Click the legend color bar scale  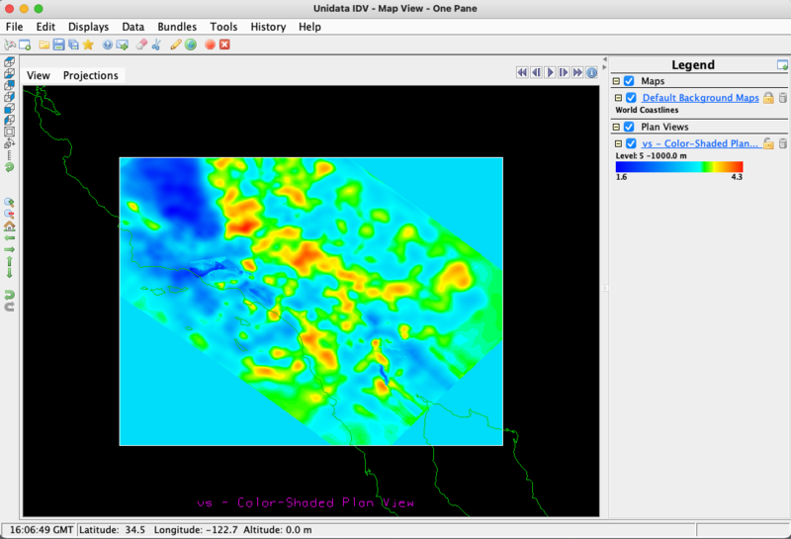click(679, 166)
